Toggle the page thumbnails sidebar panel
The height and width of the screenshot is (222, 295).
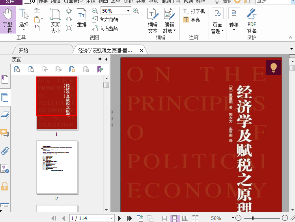5,97
